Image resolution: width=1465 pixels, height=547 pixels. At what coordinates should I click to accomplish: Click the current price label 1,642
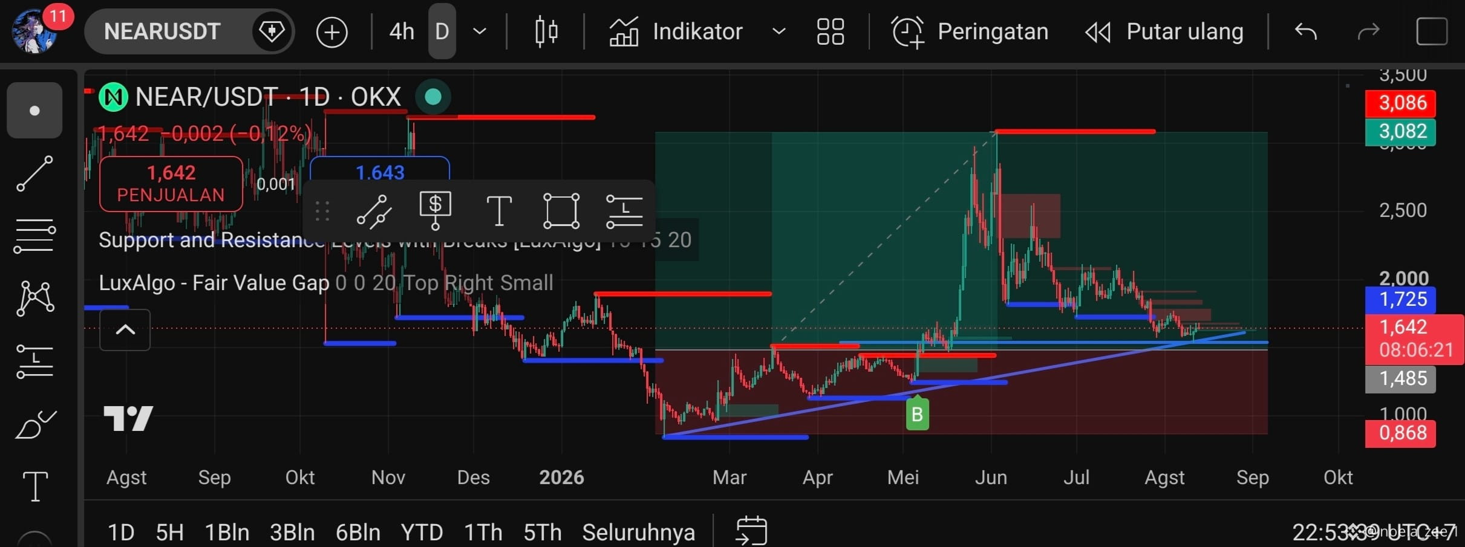coord(1414,338)
